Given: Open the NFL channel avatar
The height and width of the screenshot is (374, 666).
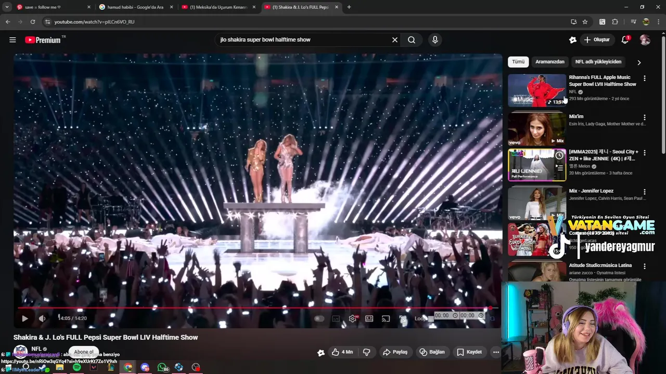Looking at the screenshot, I should (21, 352).
